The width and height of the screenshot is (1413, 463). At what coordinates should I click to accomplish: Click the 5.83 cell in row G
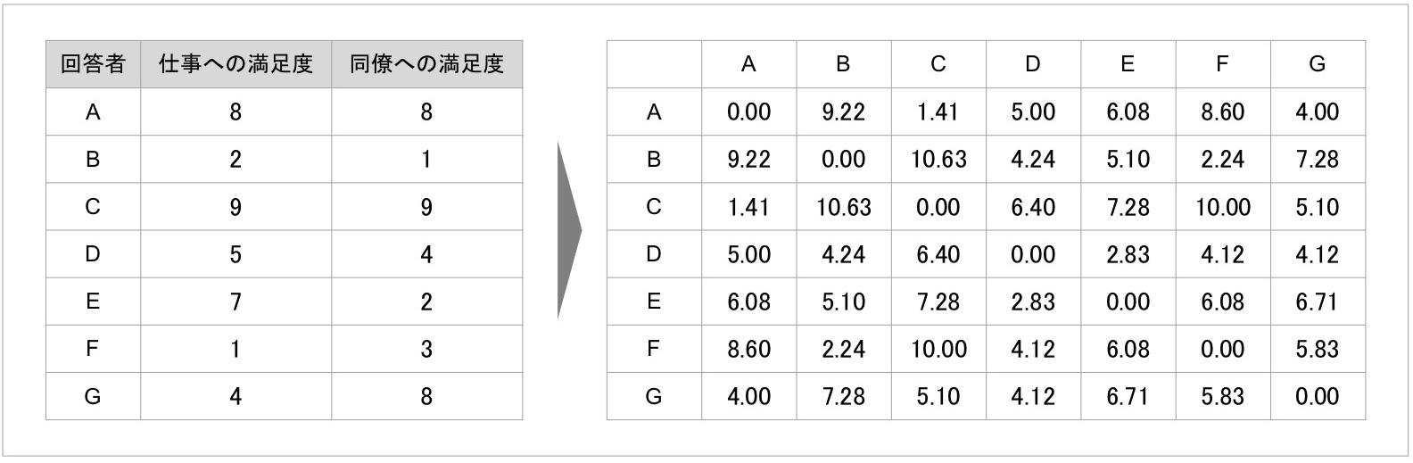[x=1222, y=396]
